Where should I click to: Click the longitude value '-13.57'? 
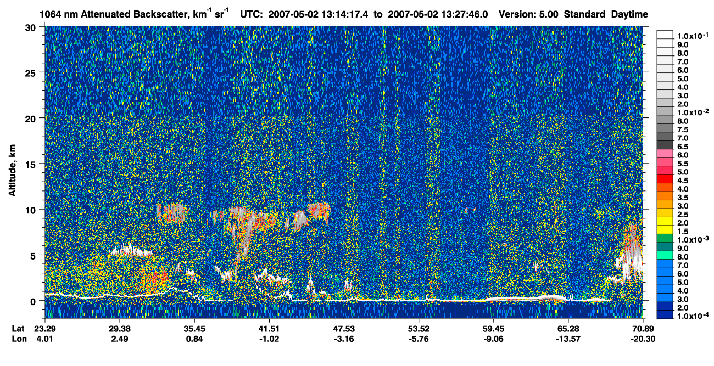click(x=567, y=339)
